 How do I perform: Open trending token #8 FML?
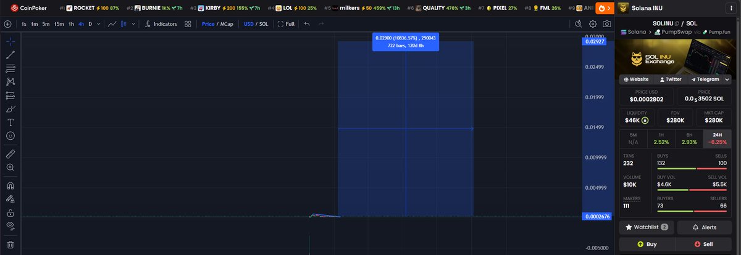coord(543,8)
